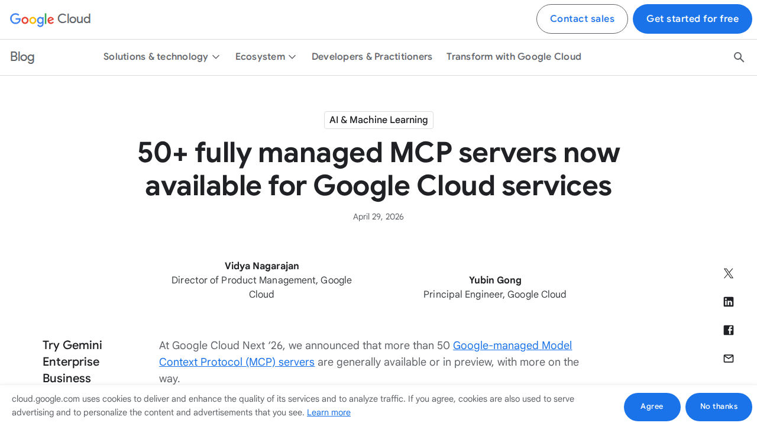
Task: Share article on X
Action: tap(729, 273)
